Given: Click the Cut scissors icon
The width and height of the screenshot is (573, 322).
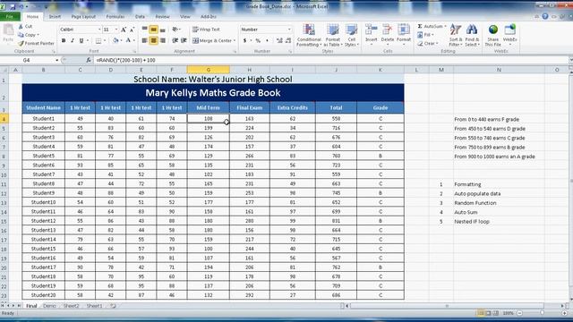Looking at the screenshot, I should [21, 27].
